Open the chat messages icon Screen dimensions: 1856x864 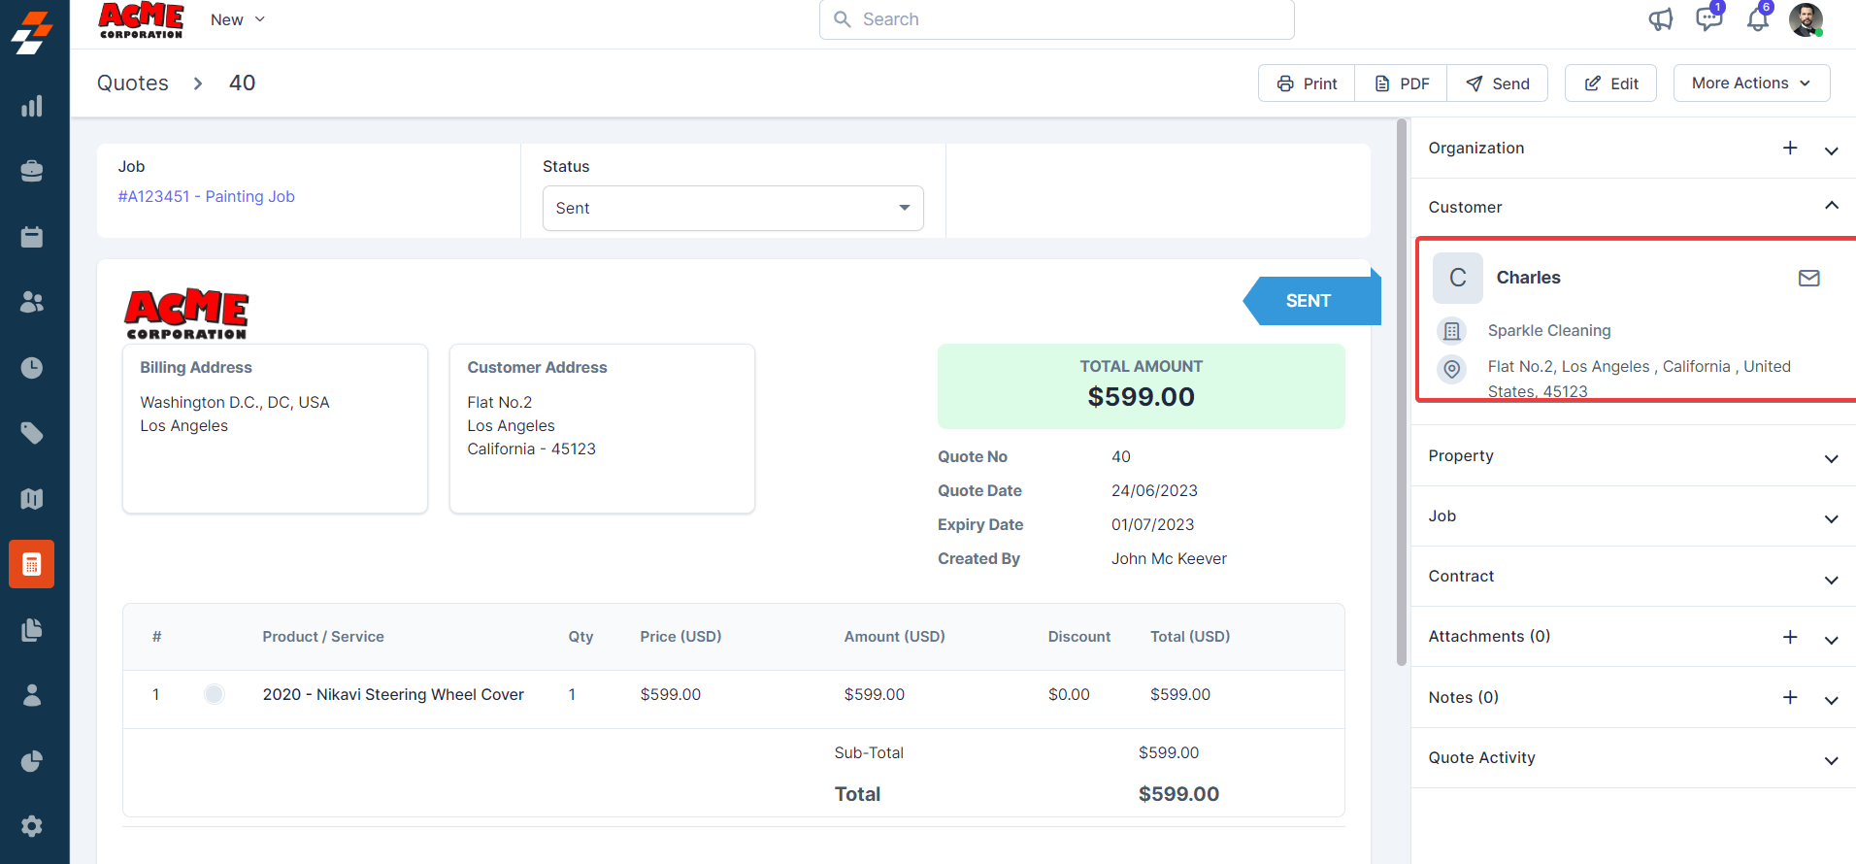(x=1708, y=19)
